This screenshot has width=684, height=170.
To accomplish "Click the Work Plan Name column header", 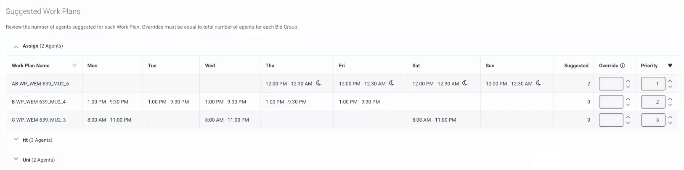I will point(31,66).
